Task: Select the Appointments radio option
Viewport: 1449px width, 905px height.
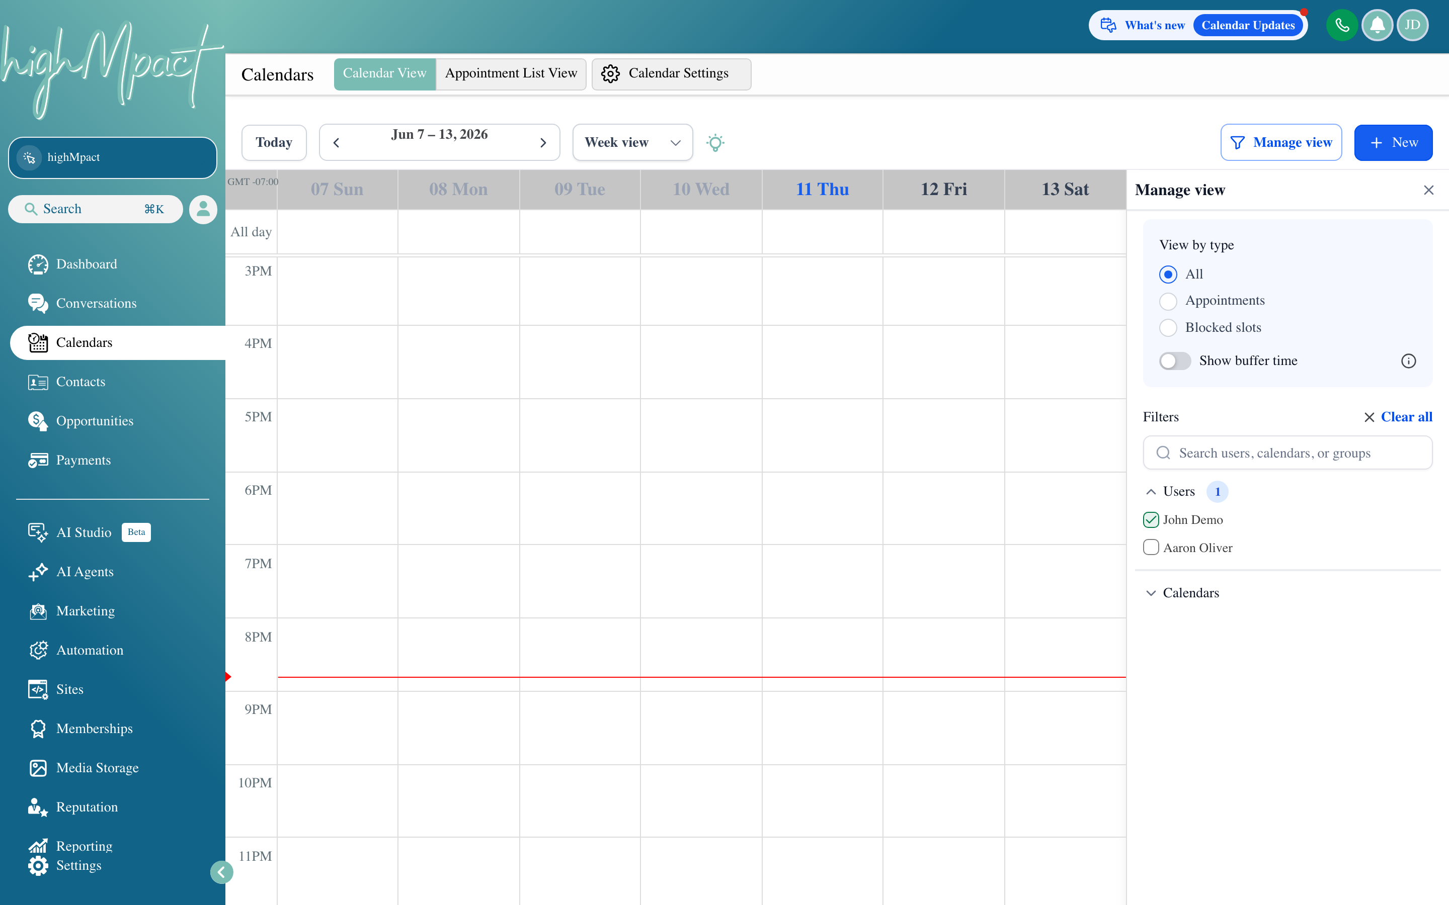Action: [1168, 301]
